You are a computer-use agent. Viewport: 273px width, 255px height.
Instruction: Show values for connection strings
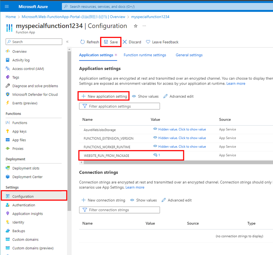(143, 200)
